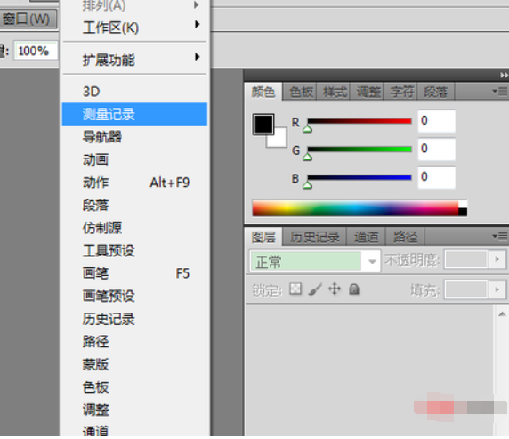Expand the 扩展功能 submenu

(134, 60)
